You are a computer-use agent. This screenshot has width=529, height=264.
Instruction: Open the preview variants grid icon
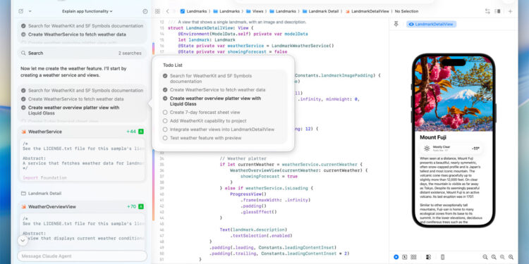pyautogui.click(x=413, y=257)
